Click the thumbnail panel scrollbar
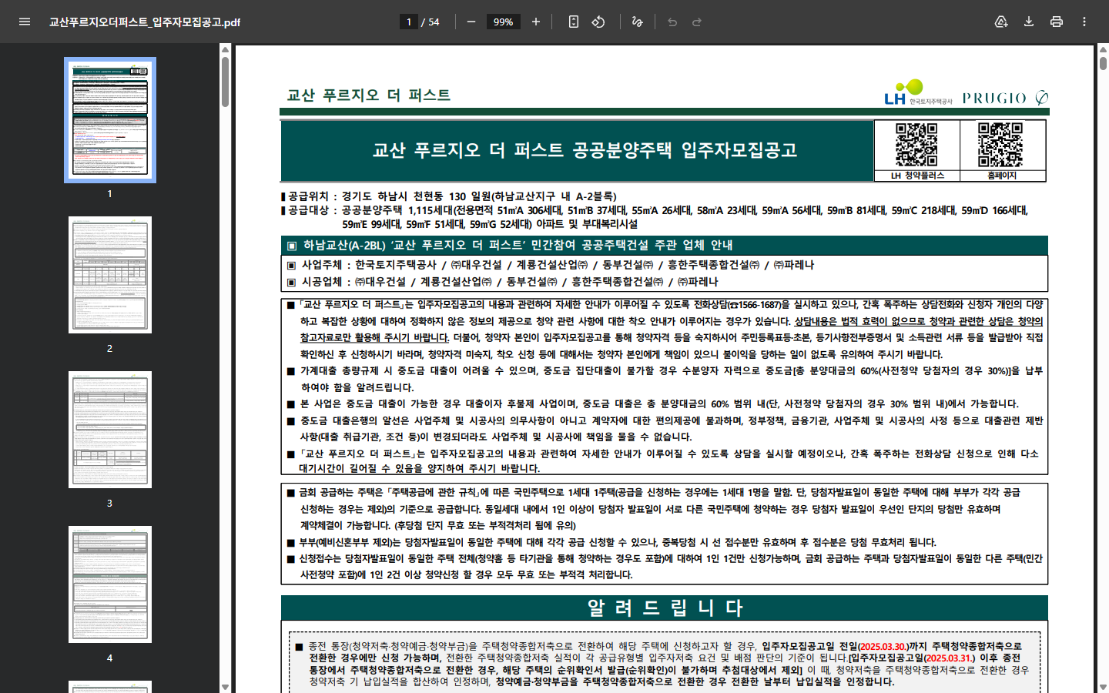This screenshot has width=1109, height=693. click(x=225, y=81)
